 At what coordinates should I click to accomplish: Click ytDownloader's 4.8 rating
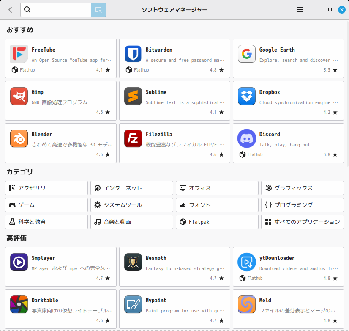click(330, 278)
